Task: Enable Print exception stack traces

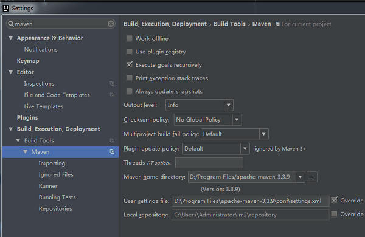Action: pos(129,78)
